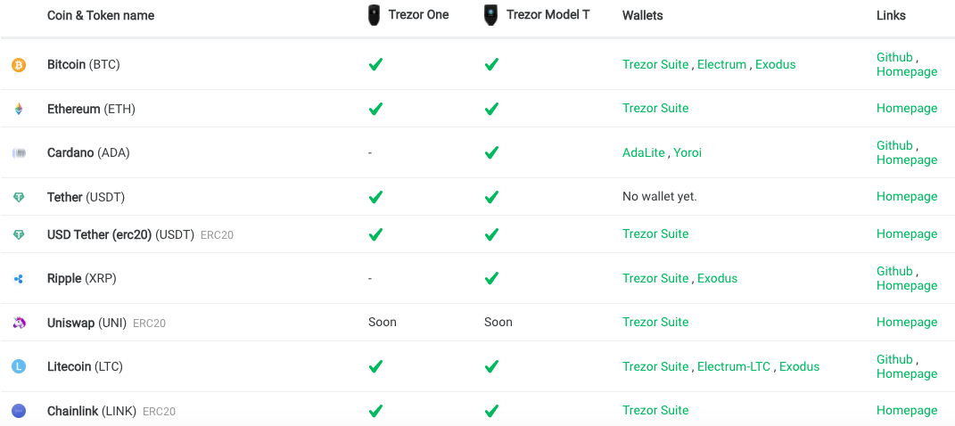Click the Uniswap unicorn icon
This screenshot has height=426, width=955.
coord(19,323)
